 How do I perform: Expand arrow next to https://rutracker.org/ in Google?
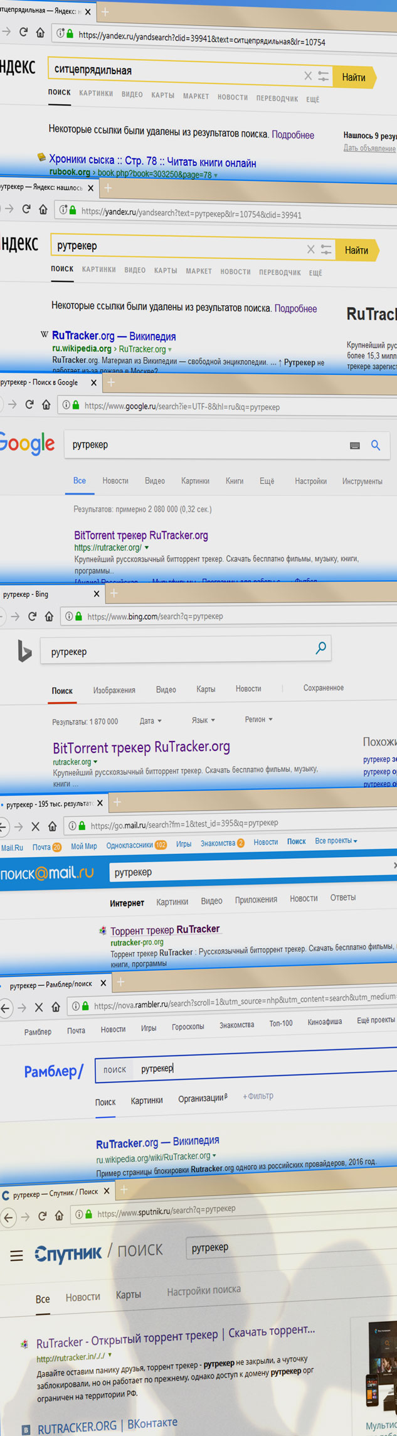tap(146, 548)
